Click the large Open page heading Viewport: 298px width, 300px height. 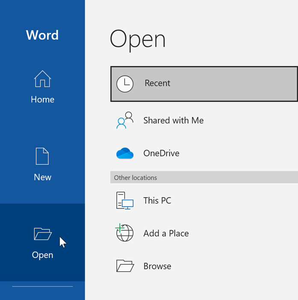tap(138, 39)
